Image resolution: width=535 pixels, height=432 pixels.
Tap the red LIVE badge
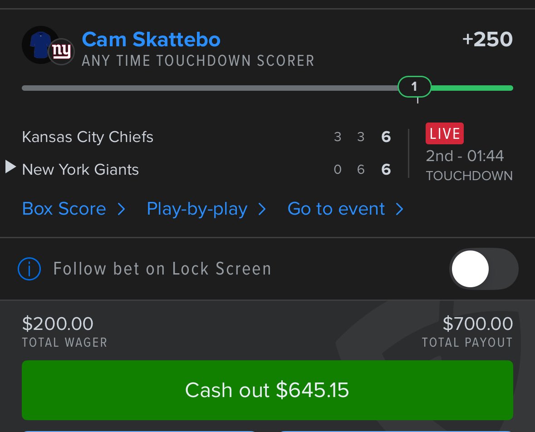444,134
